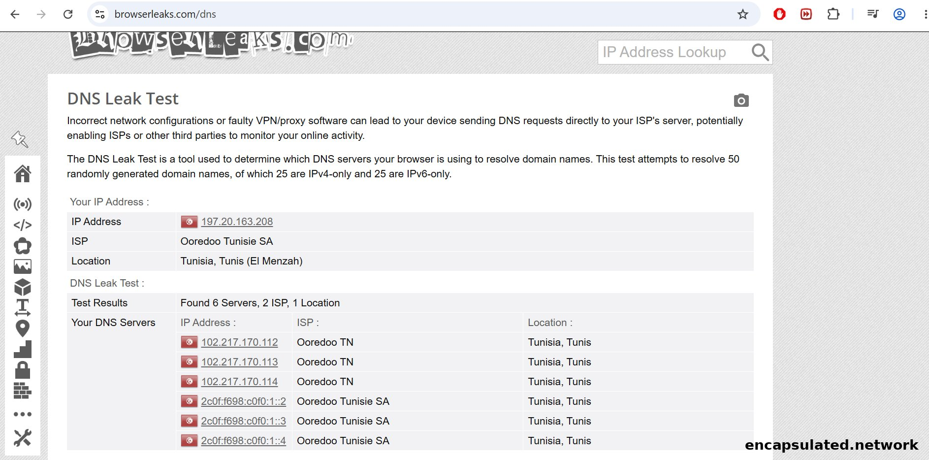Click the address bar URL browserleaks.com/dns
Viewport: 929px width, 460px height.
click(x=165, y=14)
